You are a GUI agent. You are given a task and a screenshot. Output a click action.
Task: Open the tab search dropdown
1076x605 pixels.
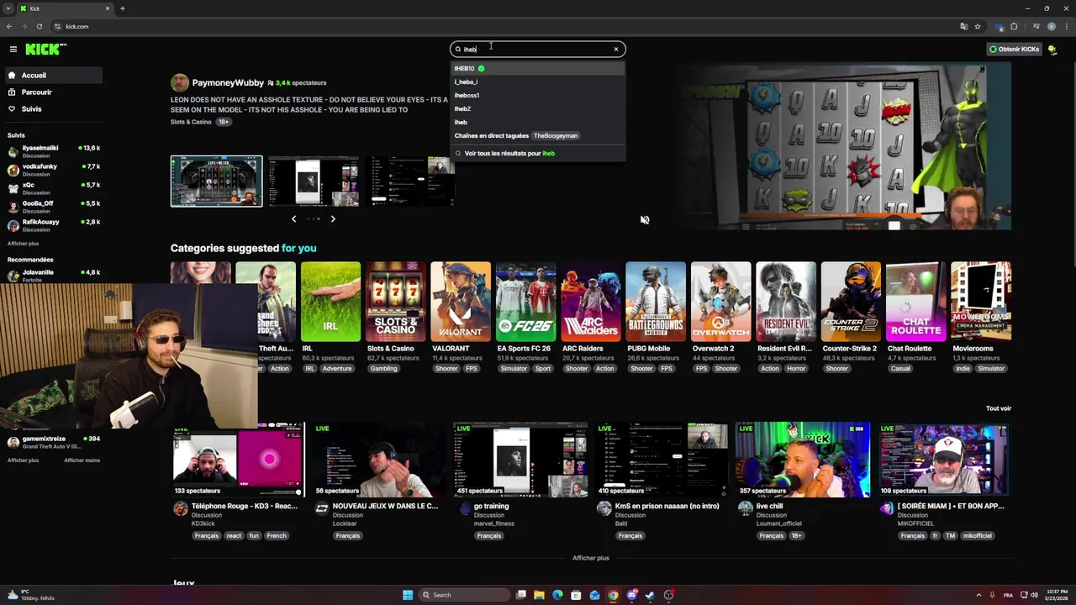click(8, 8)
